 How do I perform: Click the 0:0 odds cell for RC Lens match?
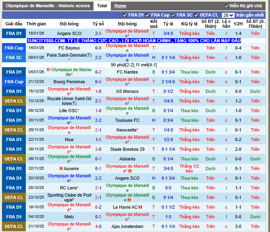(x=168, y=188)
